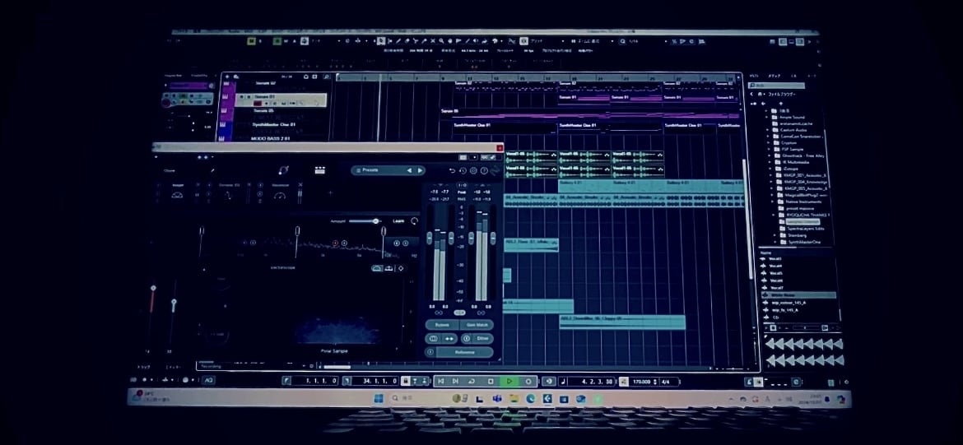Viewport: 963px width, 445px height.
Task: Expand the Steinberg folder
Action: tap(775, 235)
